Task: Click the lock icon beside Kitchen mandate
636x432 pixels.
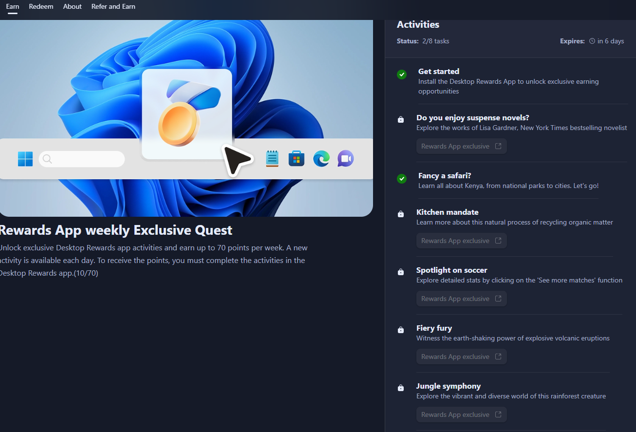Action: click(x=401, y=214)
